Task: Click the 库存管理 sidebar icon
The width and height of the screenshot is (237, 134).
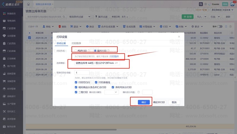Action: (x=4, y=88)
